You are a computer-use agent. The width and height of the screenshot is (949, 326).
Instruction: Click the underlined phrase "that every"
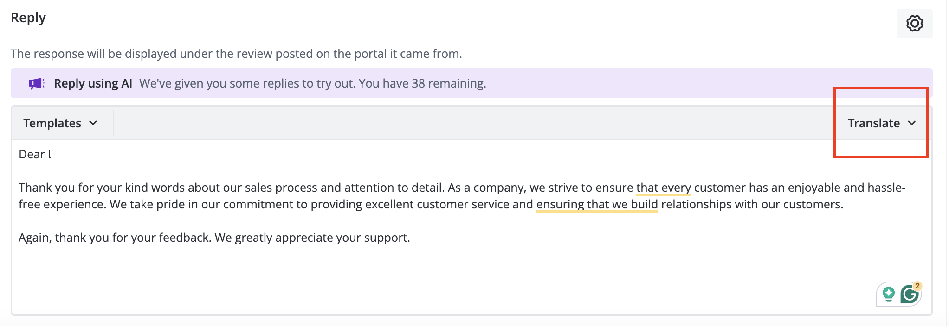[x=663, y=188]
